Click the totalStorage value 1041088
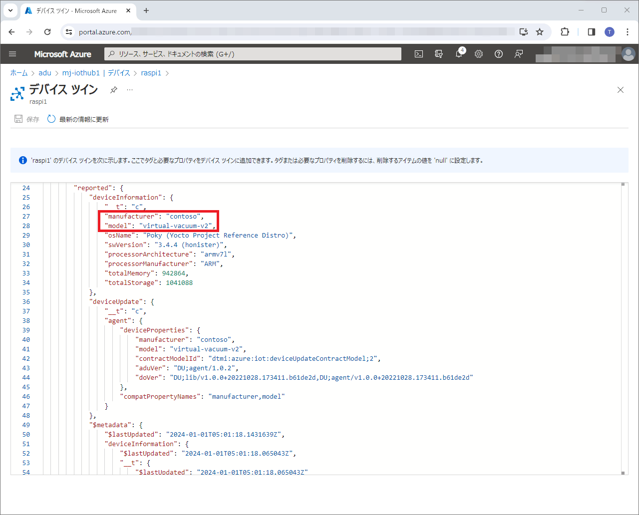This screenshot has height=515, width=639. [179, 283]
